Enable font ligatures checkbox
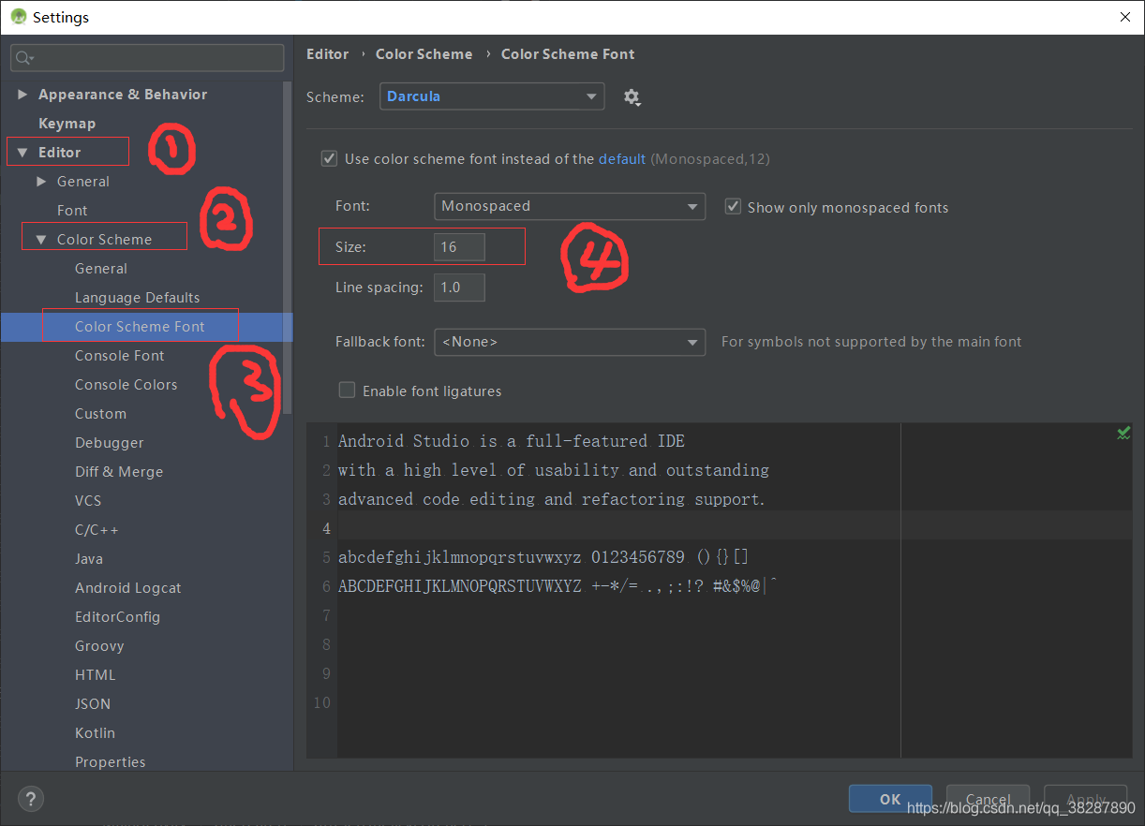Viewport: 1145px width, 826px height. tap(347, 391)
